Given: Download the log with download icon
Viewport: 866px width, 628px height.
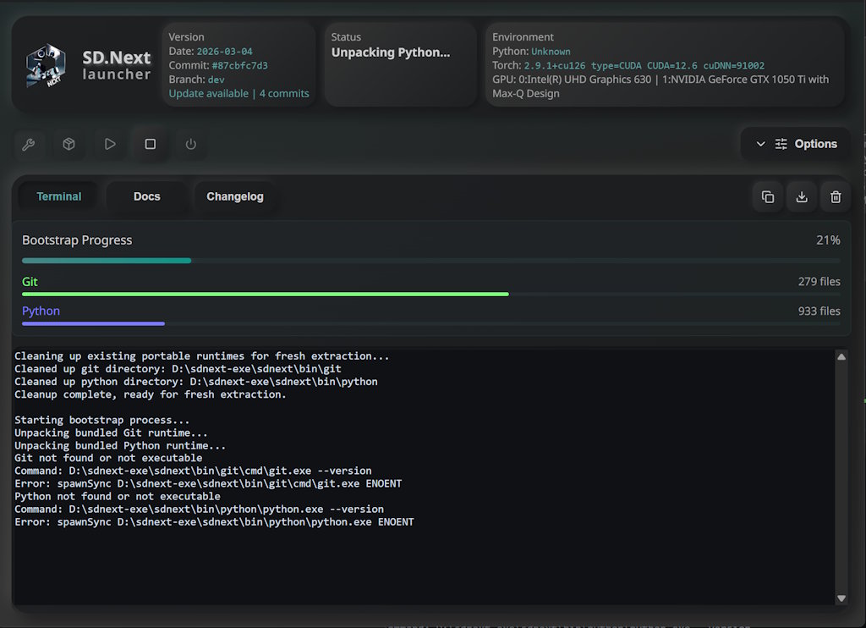Looking at the screenshot, I should tap(801, 196).
